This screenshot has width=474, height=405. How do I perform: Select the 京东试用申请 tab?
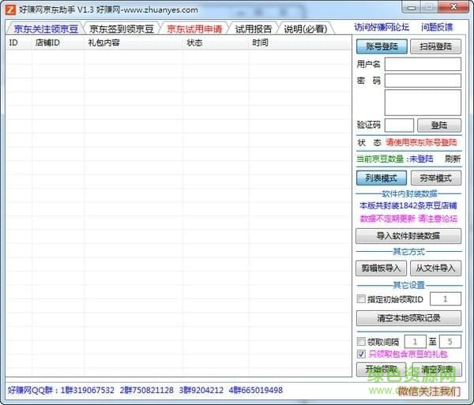coord(194,29)
